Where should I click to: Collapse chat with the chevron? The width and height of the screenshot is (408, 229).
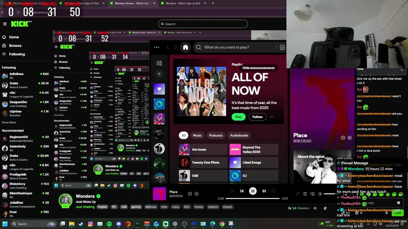tap(402, 70)
